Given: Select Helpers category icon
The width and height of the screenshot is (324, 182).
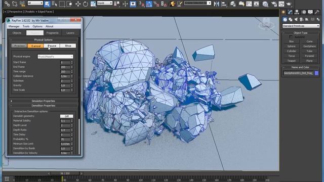Looking at the screenshot, I should [307, 19].
